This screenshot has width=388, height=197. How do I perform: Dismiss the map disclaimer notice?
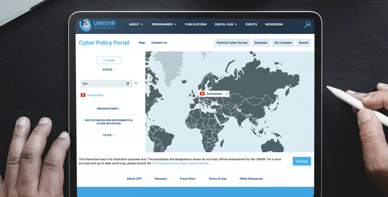tap(302, 161)
